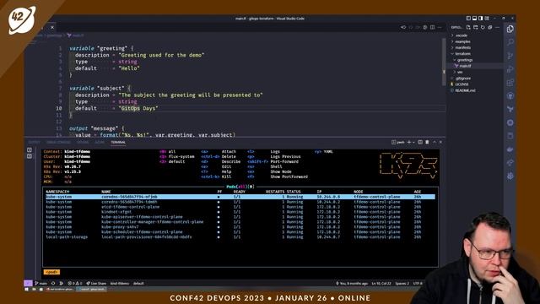Expand the manifests folder
Screen dimensions: 540x304
point(462,47)
